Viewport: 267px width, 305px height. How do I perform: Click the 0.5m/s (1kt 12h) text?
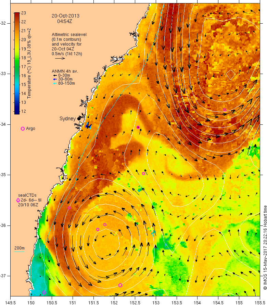(67, 54)
